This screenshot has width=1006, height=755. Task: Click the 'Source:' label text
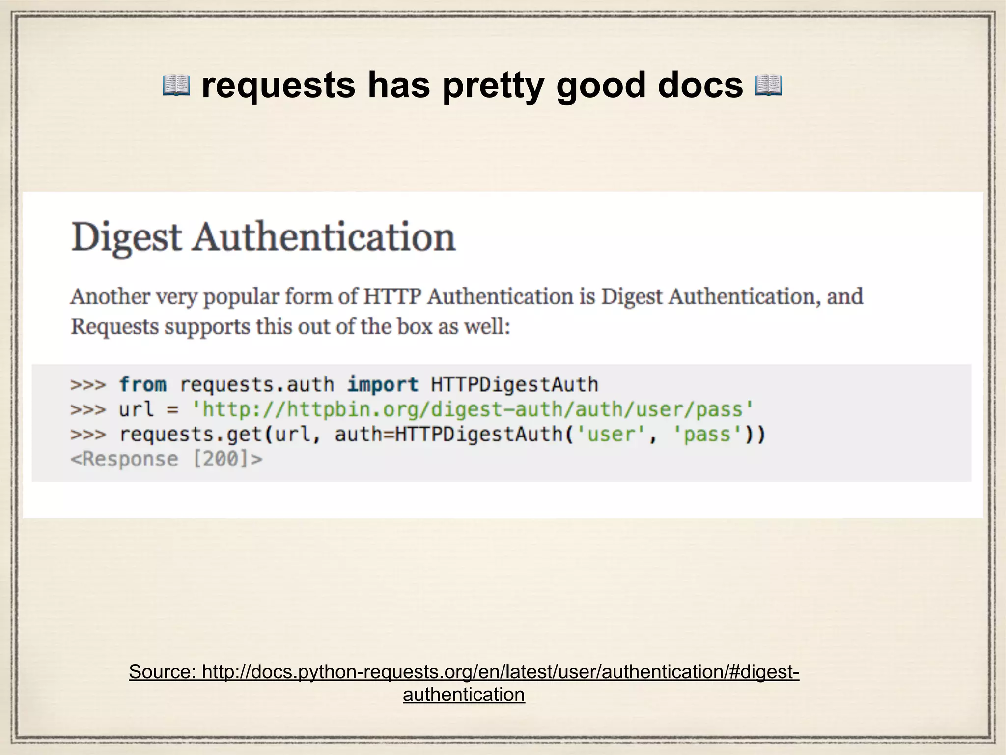pyautogui.click(x=162, y=671)
